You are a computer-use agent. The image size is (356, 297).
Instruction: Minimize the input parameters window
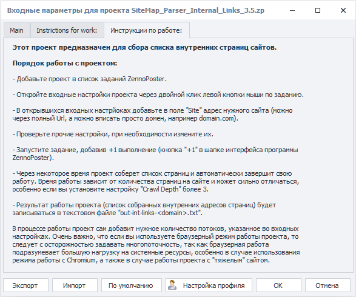pyautogui.click(x=292, y=10)
